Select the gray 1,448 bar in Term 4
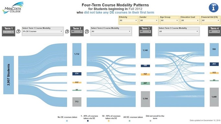This screenshot has height=124, width=221. [x=214, y=97]
